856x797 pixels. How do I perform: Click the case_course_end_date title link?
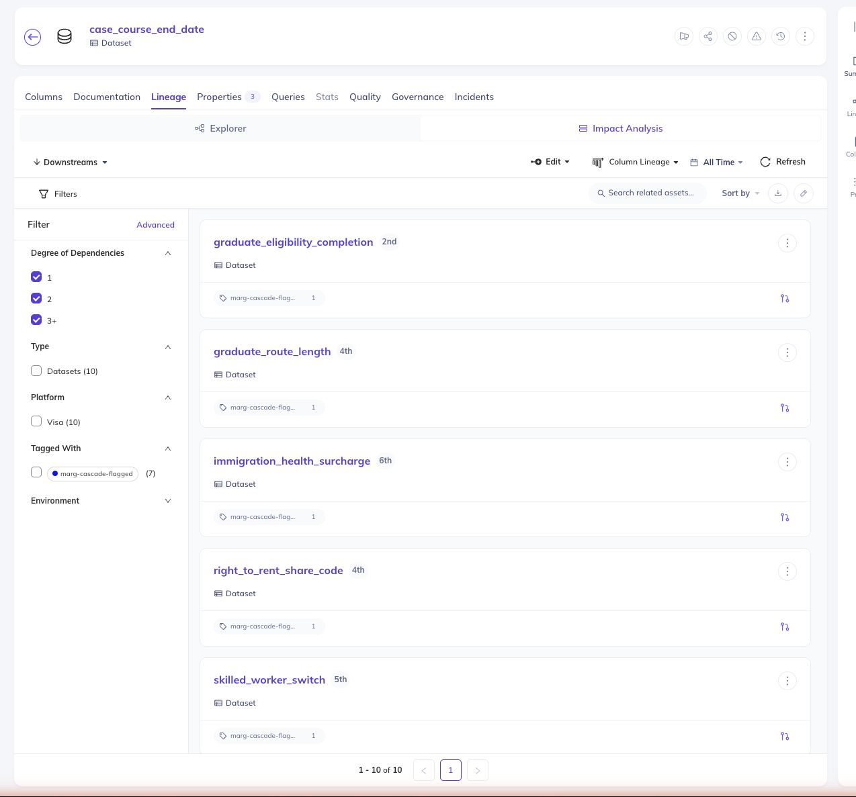pos(146,30)
